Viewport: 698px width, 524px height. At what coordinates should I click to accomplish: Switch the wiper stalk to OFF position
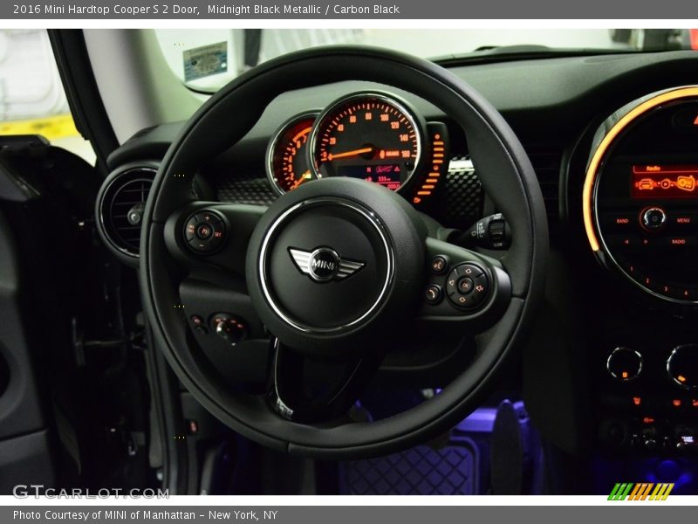pos(481,230)
